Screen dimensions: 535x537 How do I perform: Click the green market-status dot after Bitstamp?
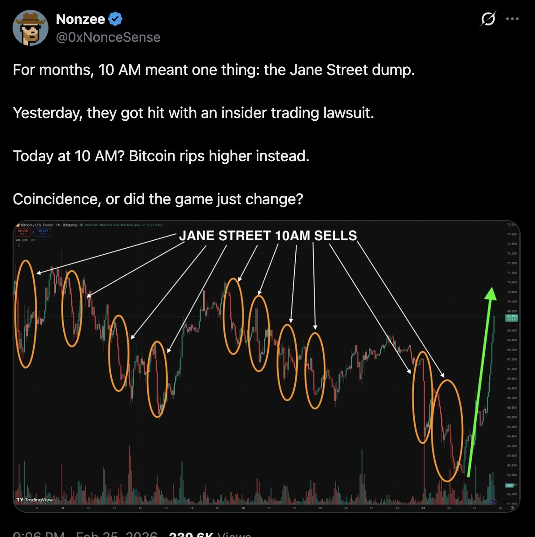[x=82, y=225]
